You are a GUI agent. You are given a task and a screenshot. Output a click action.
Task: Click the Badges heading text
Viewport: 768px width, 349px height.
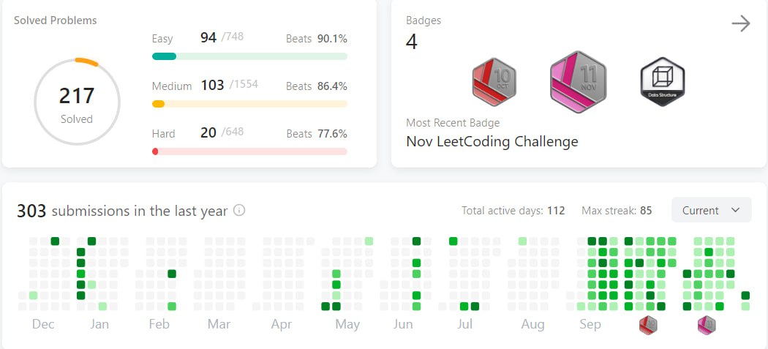[423, 20]
